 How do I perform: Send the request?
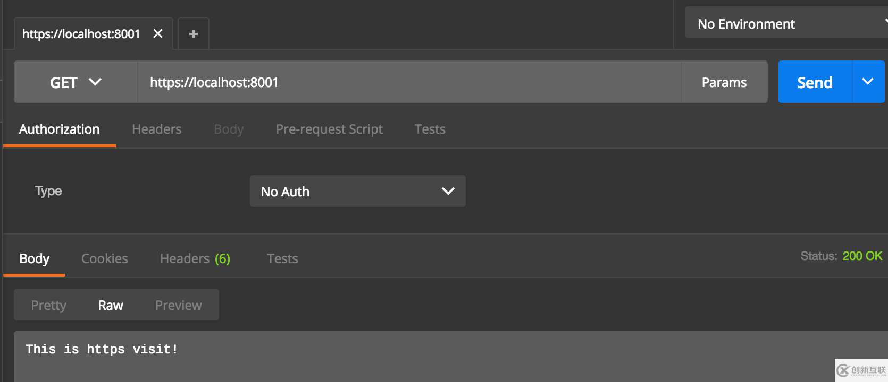pos(815,82)
